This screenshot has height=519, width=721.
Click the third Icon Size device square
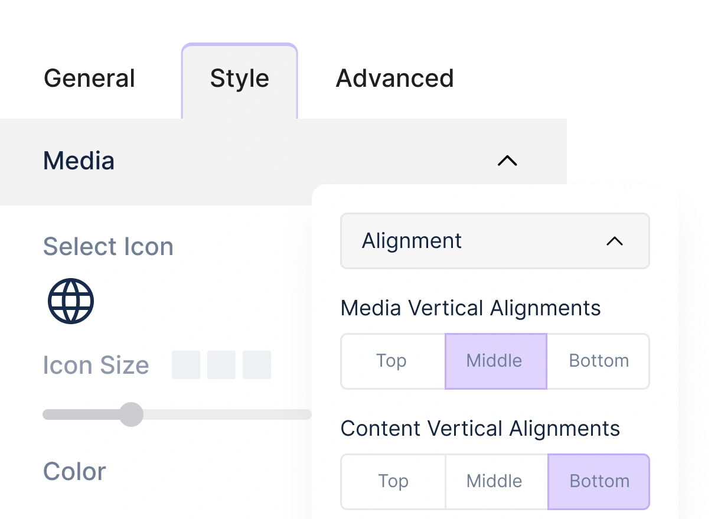click(257, 365)
